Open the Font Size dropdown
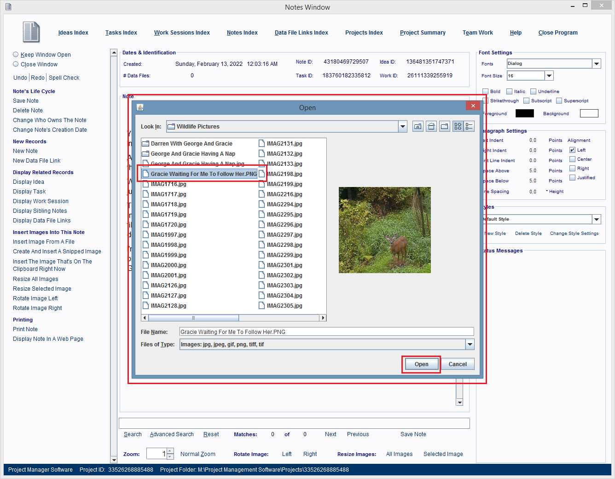This screenshot has width=615, height=479. tap(549, 76)
